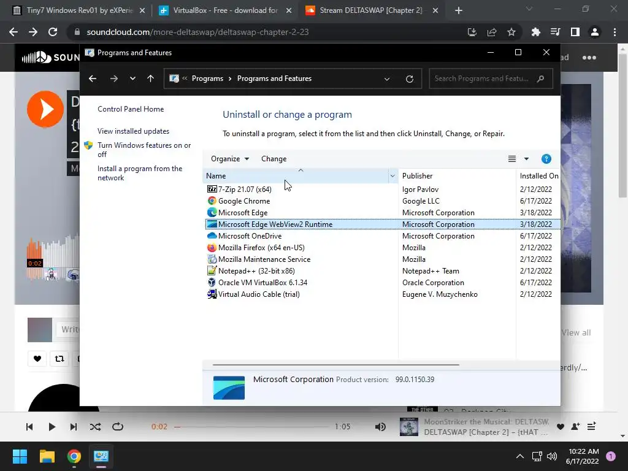Open Turn Windows features on or off
Image resolution: width=628 pixels, height=471 pixels.
click(144, 150)
